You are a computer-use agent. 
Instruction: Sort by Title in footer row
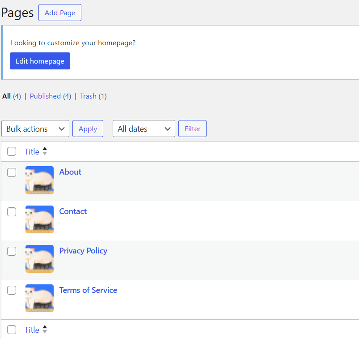pos(32,330)
